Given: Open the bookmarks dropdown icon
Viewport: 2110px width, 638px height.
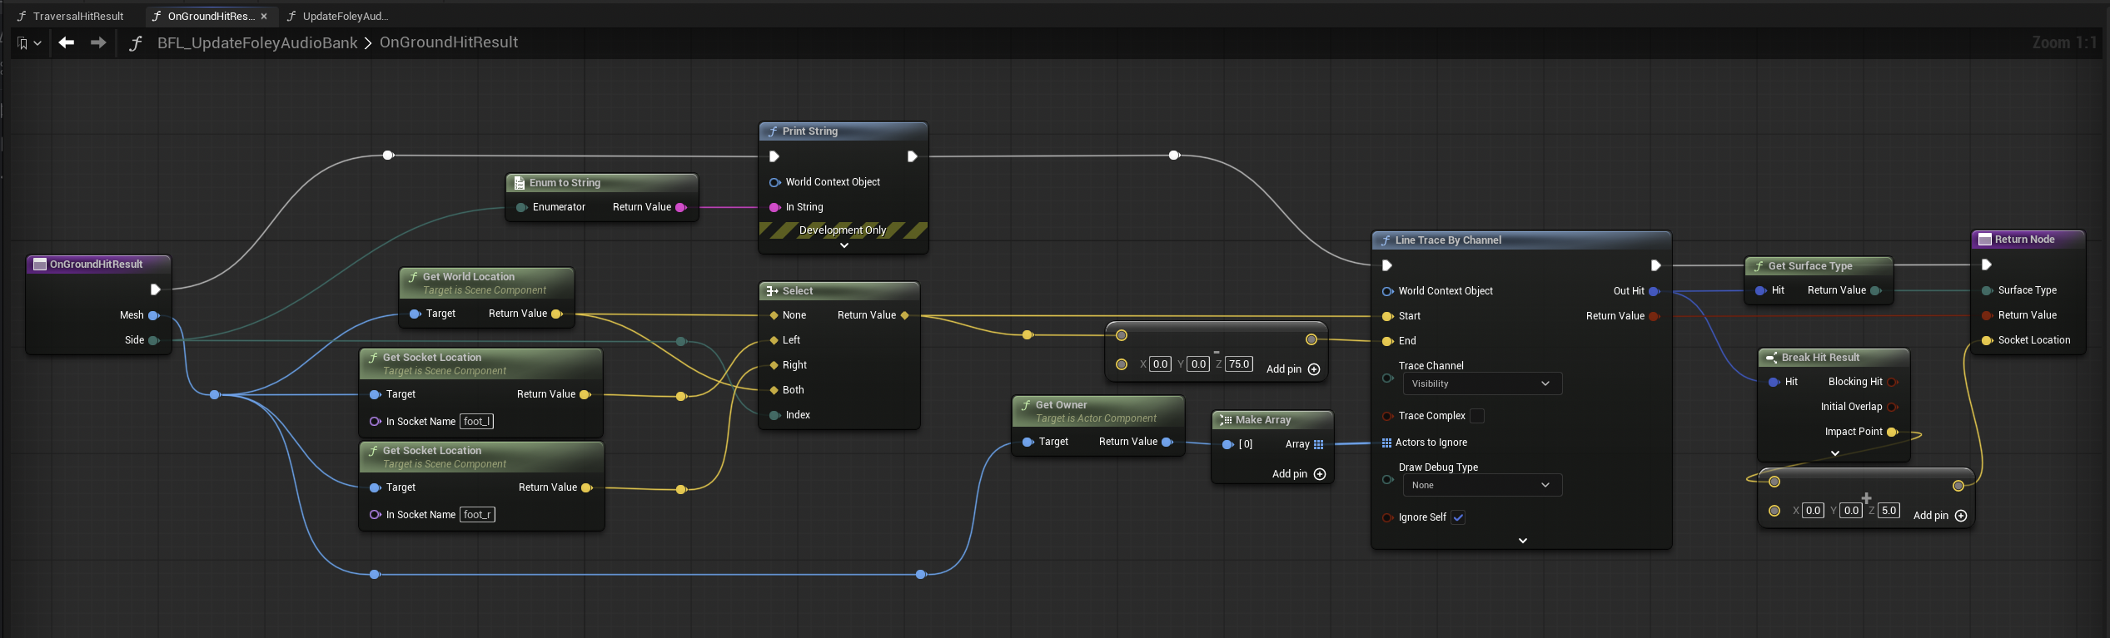Looking at the screenshot, I should (x=29, y=43).
